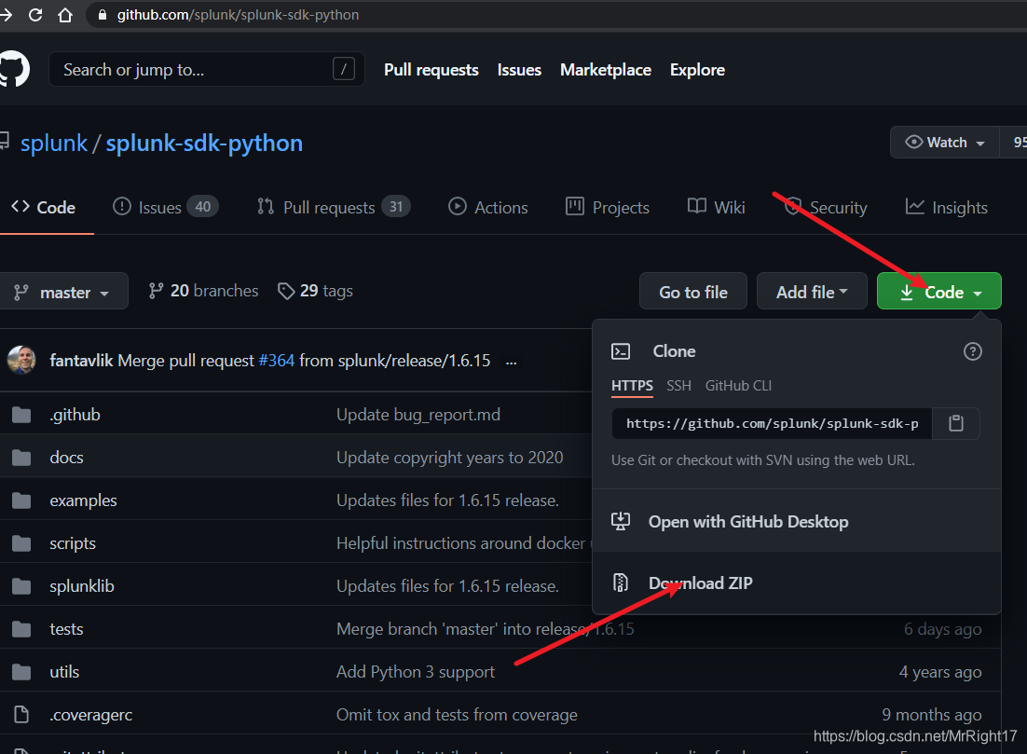Screen dimensions: 1027x754
Task: Click fantavlik's avatar image
Action: click(x=21, y=361)
